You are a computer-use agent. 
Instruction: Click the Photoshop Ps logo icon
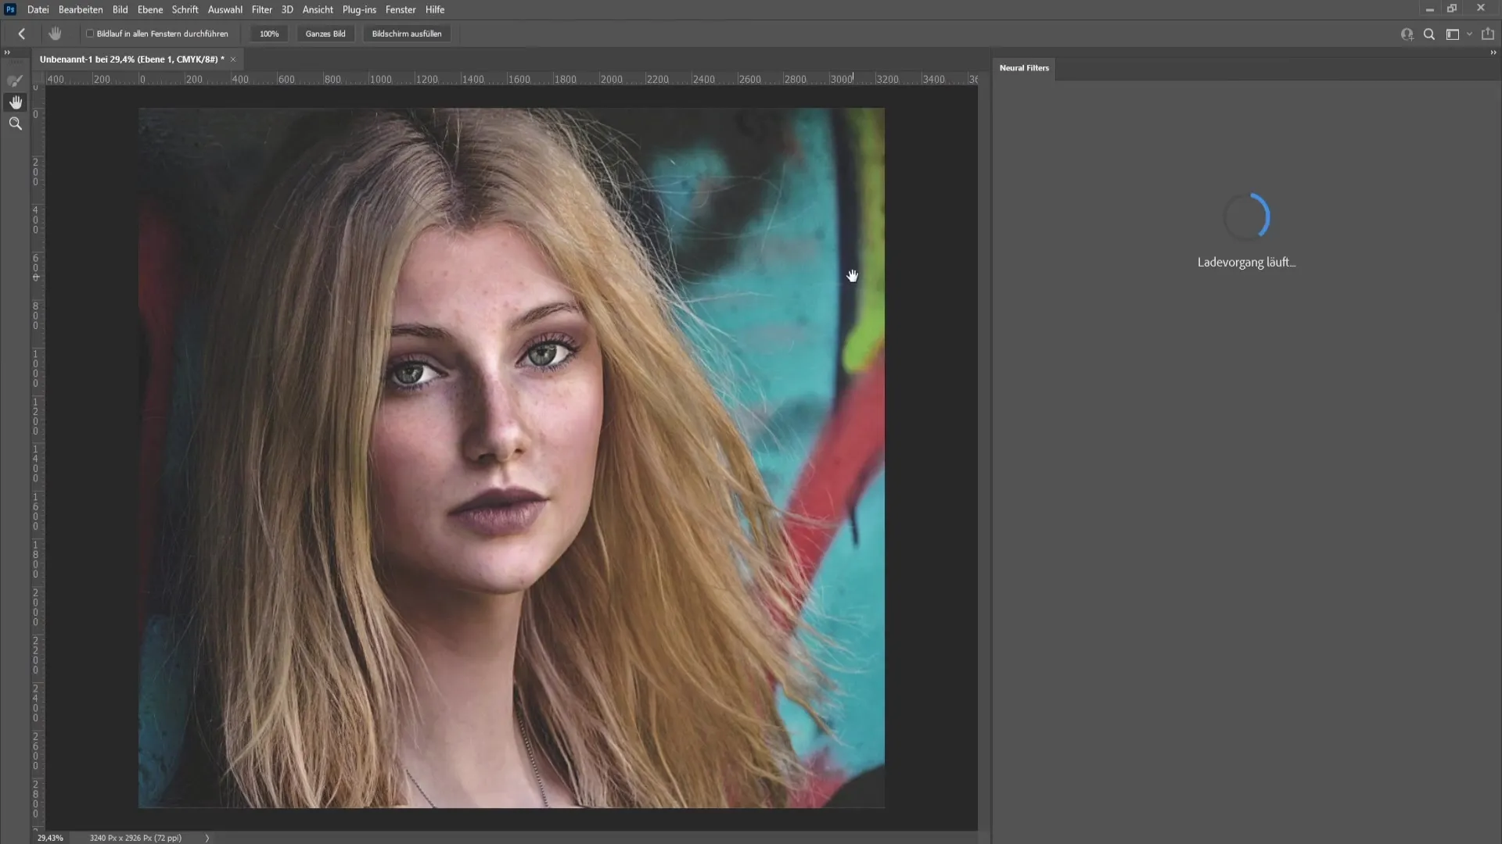tap(10, 9)
